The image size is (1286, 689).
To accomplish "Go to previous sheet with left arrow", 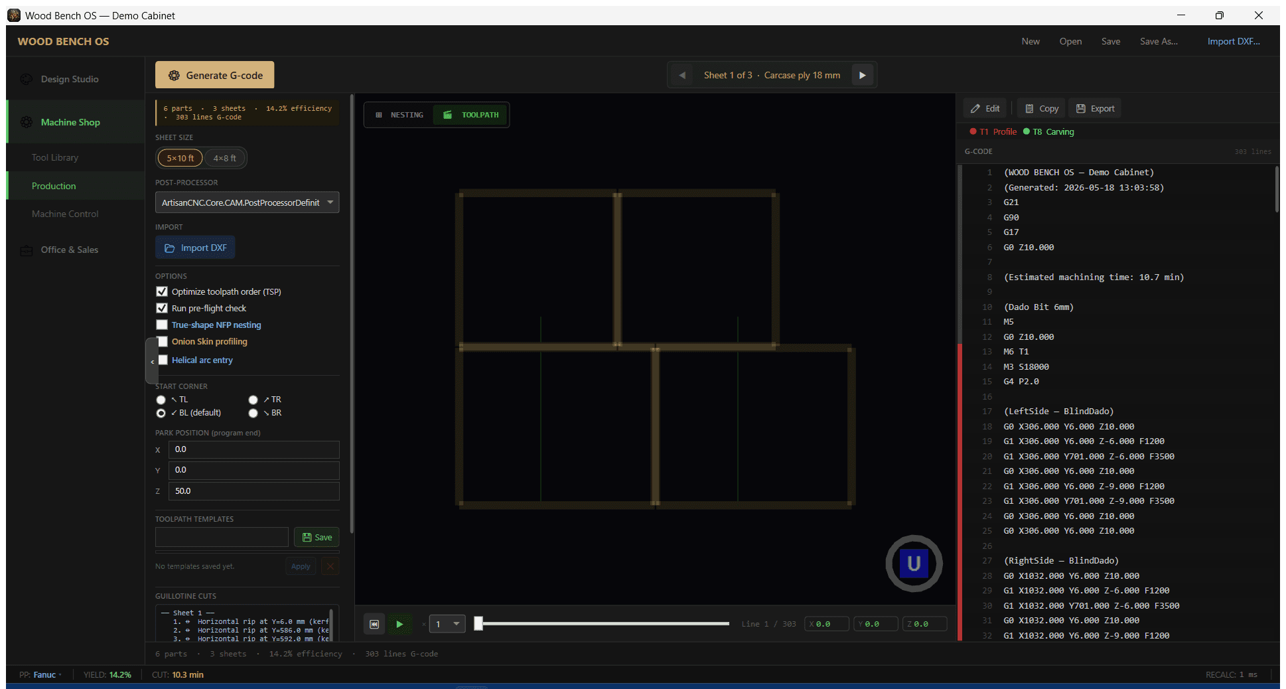I will tap(682, 75).
